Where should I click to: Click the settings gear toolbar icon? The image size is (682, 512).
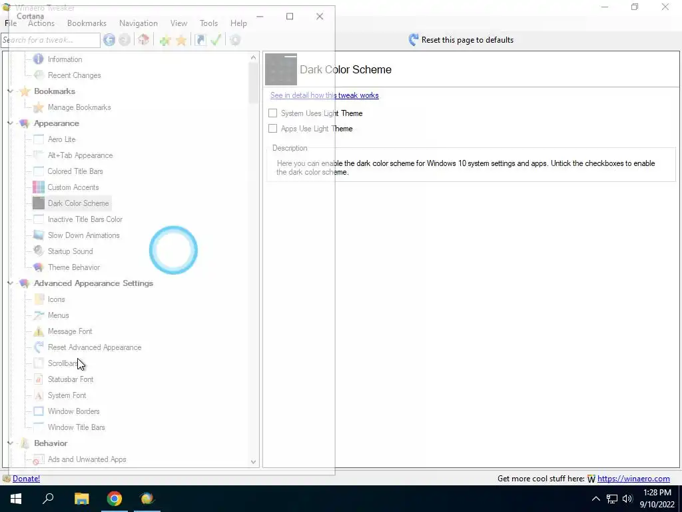235,40
